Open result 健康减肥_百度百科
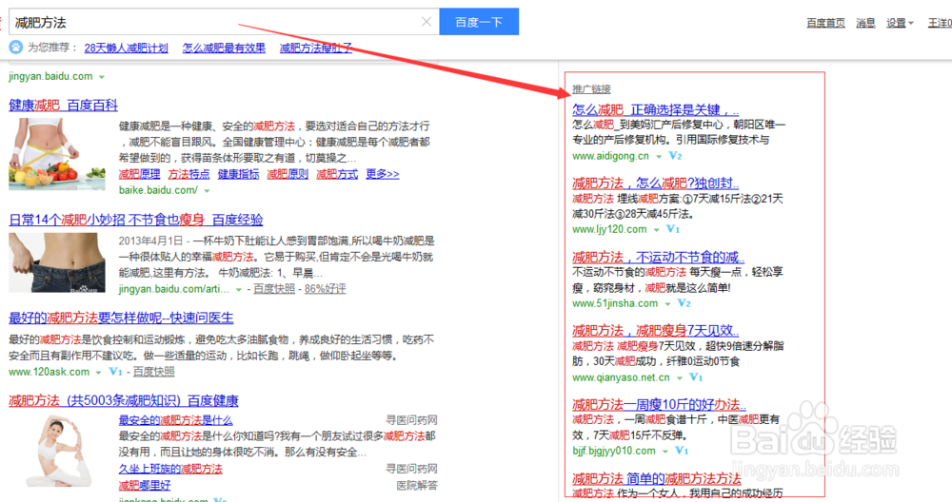Image resolution: width=952 pixels, height=502 pixels. 63,105
